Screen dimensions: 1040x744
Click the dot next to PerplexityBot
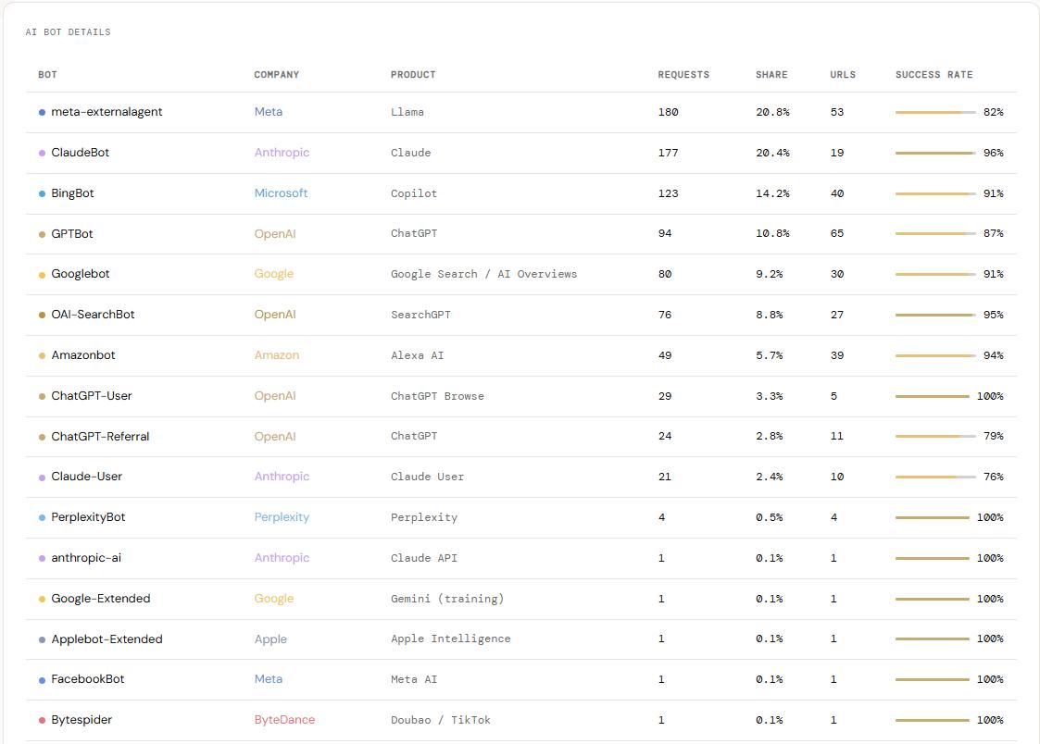click(x=42, y=518)
